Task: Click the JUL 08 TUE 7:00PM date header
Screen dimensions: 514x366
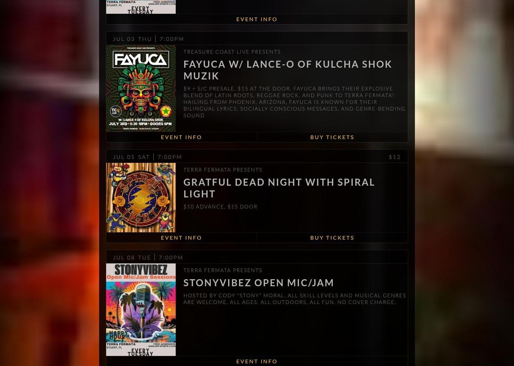Action: point(148,257)
